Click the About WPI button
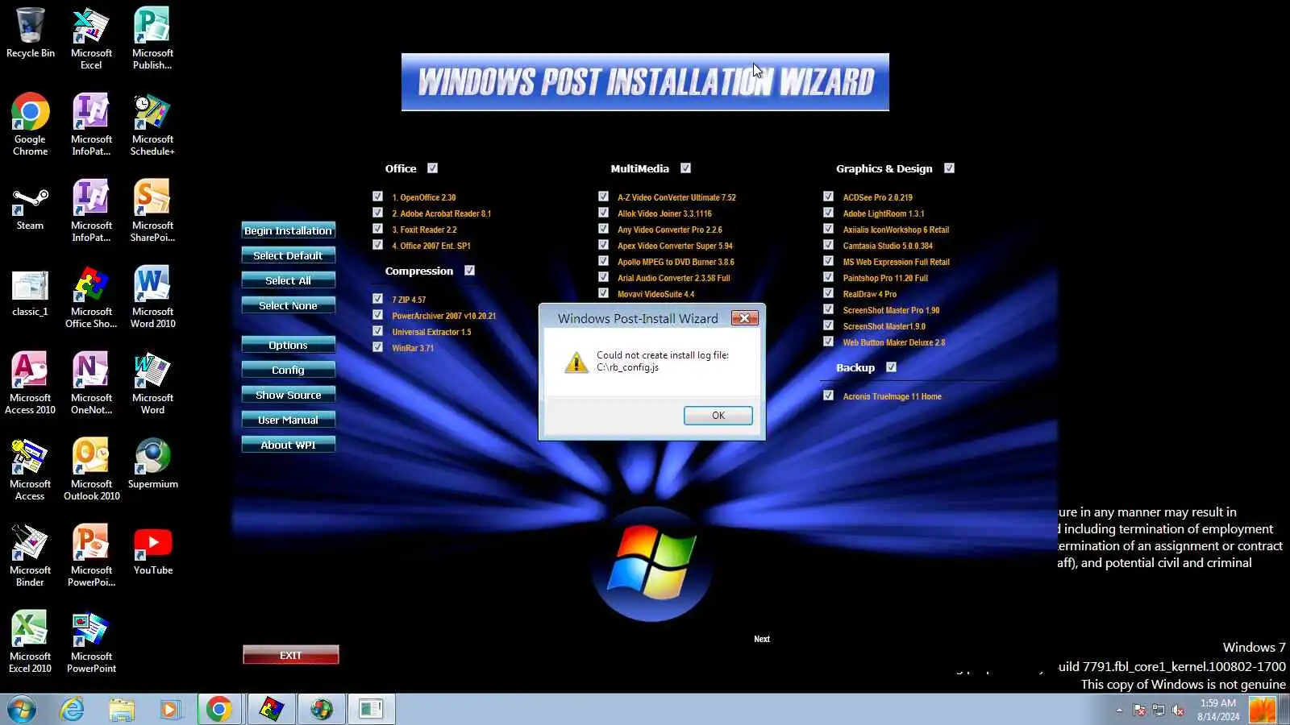Image resolution: width=1290 pixels, height=725 pixels. (x=288, y=445)
